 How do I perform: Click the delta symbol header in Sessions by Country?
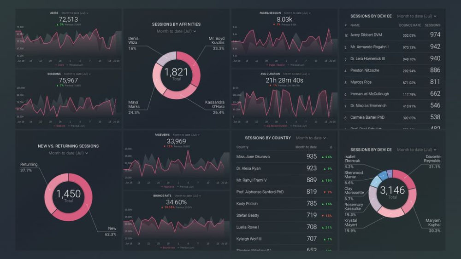[331, 147]
